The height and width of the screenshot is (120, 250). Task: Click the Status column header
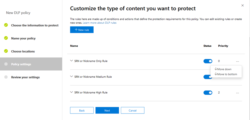coord(207,46)
